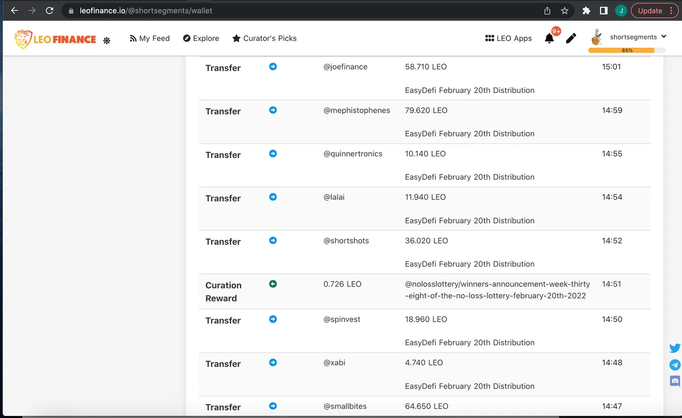The height and width of the screenshot is (418, 682).
Task: Click the Twitter share icon
Action: tap(675, 348)
